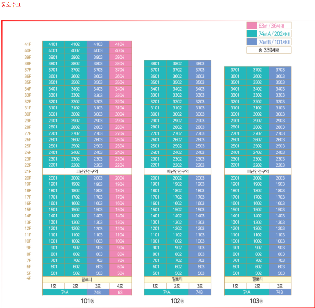Pick unit 503 in 103동
Screen dimensions: 315x308
tap(280, 273)
